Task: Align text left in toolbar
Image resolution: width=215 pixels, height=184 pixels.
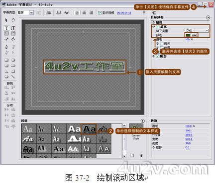Action: [x=77, y=13]
